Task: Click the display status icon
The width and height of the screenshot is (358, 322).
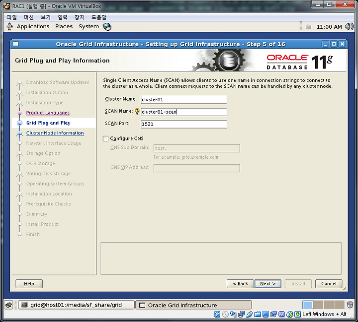Action: pos(266,314)
